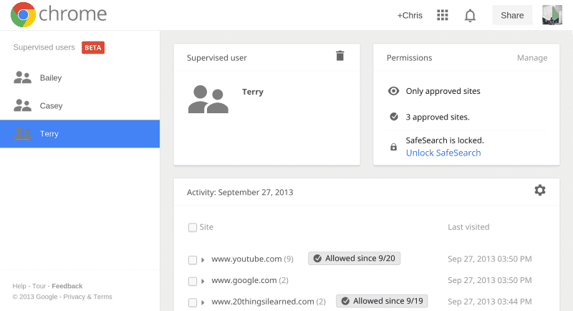Open the Google apps grid
The height and width of the screenshot is (311, 573).
(443, 15)
